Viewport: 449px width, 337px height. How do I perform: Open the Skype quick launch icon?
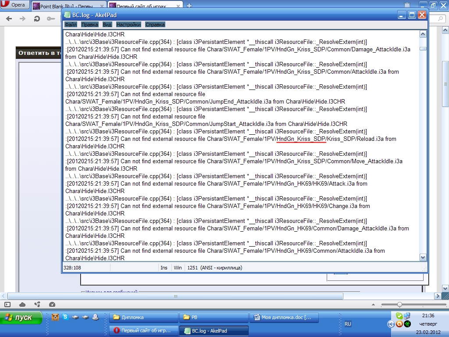tap(65, 317)
